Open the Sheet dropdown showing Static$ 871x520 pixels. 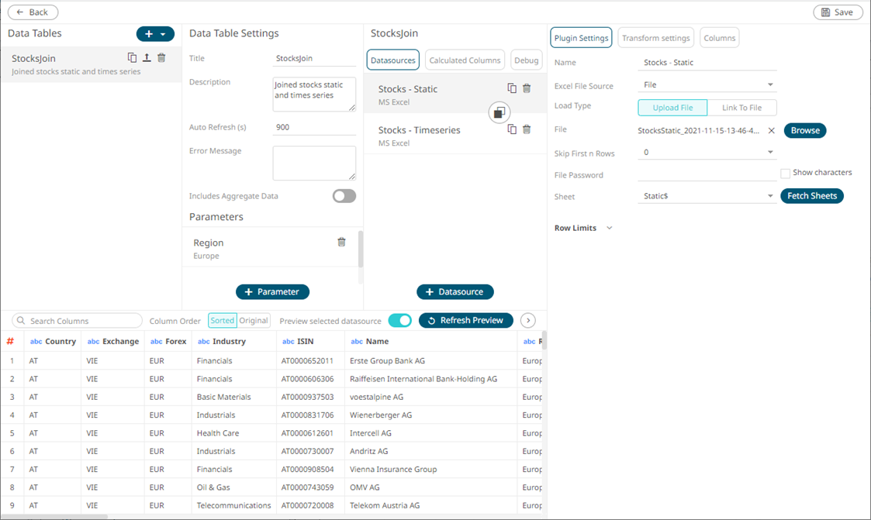click(x=770, y=197)
